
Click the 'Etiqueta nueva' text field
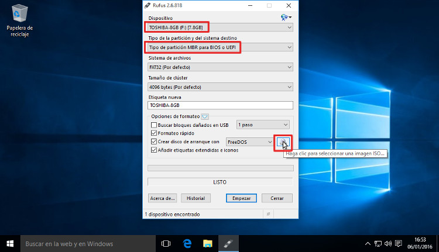coord(220,105)
